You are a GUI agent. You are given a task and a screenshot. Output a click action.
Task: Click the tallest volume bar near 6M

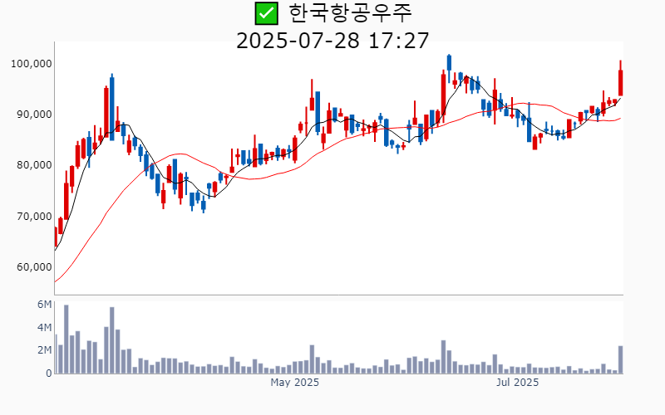click(x=66, y=339)
